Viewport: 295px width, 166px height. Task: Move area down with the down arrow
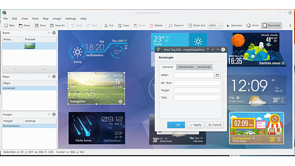point(43,69)
